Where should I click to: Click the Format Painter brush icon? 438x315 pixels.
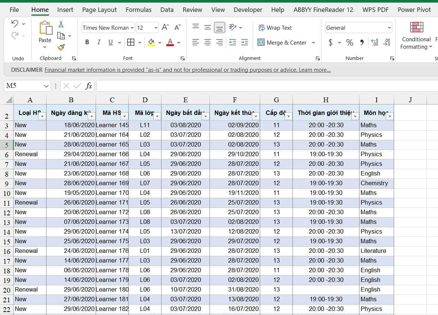pos(61,47)
